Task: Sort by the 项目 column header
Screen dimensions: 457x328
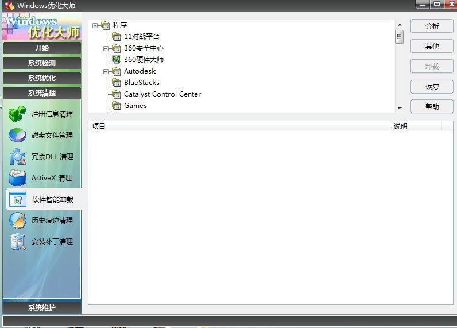Action: click(239, 126)
